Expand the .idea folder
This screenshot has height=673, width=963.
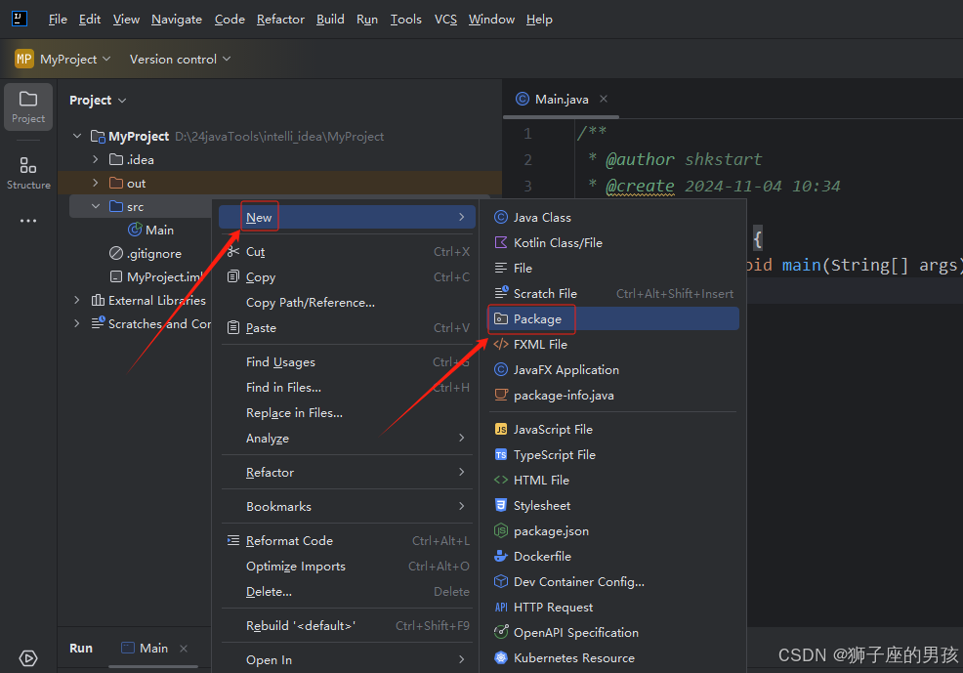[95, 159]
